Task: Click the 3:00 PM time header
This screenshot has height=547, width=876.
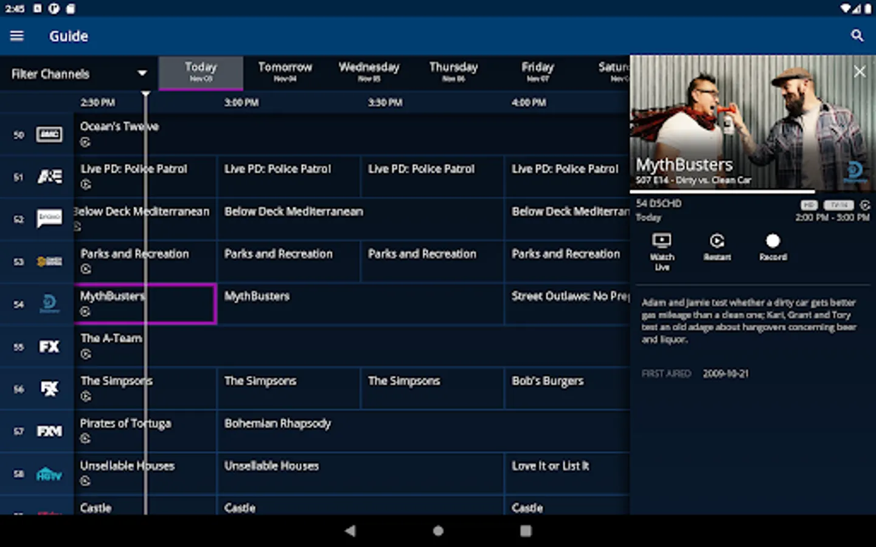Action: (242, 102)
